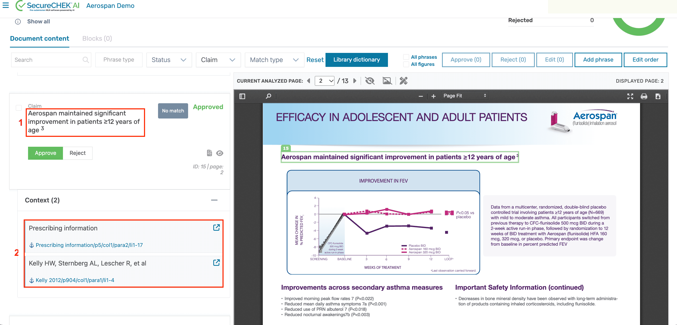Zoom in the PDF viewer
The image size is (677, 325).
pyautogui.click(x=433, y=96)
